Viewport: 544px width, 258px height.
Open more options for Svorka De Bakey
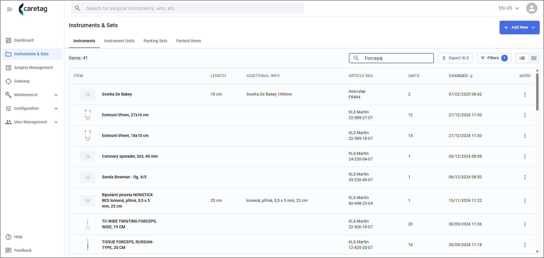525,94
